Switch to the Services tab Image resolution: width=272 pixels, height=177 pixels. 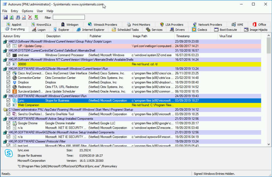coord(154,30)
